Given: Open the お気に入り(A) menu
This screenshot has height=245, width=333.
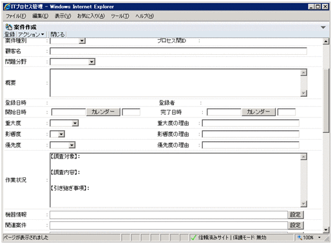Looking at the screenshot, I should [91, 16].
